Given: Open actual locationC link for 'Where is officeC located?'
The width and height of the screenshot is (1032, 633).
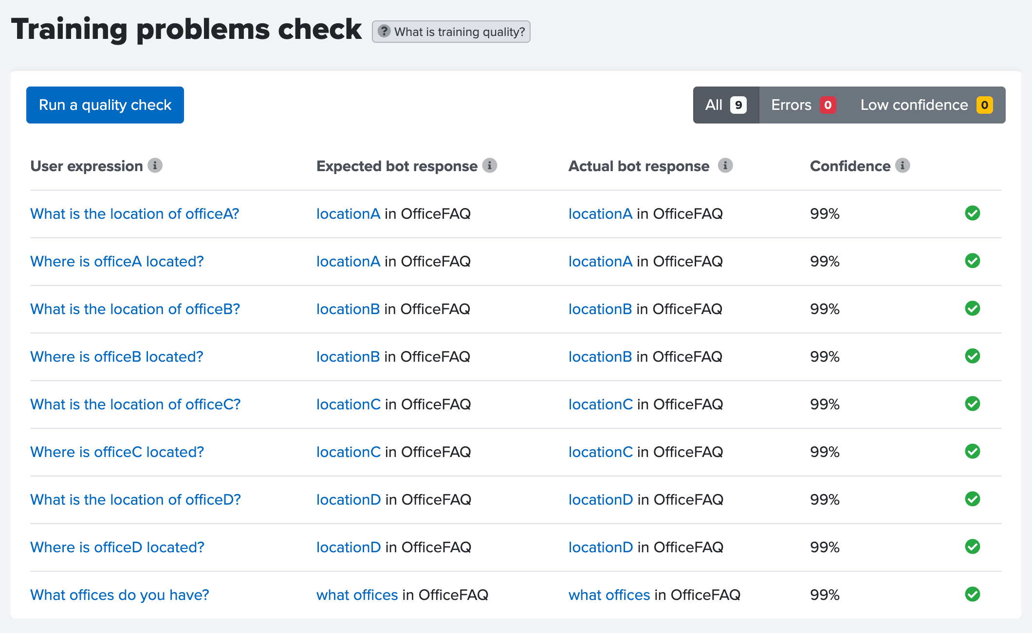Looking at the screenshot, I should (x=601, y=452).
